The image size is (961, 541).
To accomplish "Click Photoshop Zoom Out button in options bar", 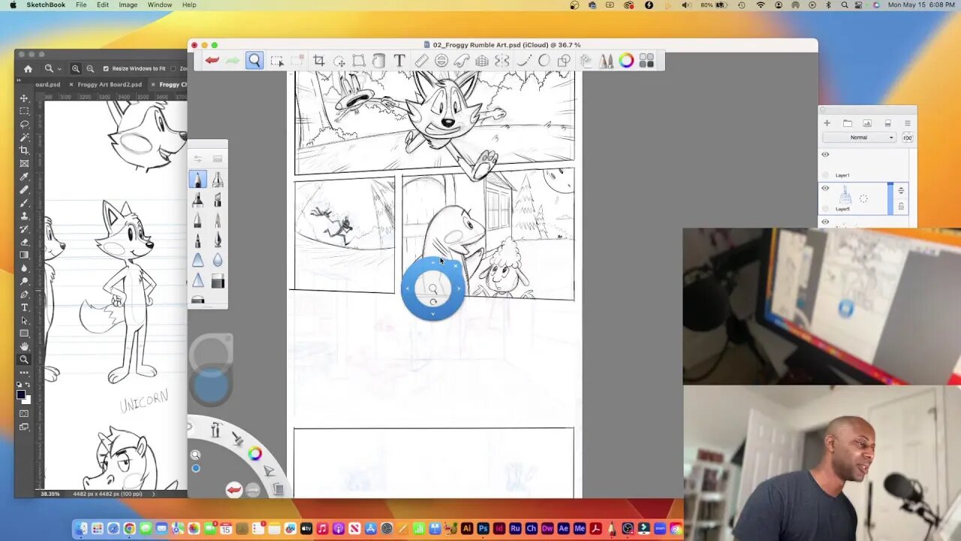I will (x=90, y=68).
